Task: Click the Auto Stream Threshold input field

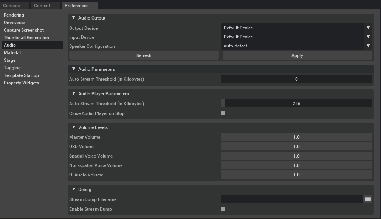Action: click(297, 79)
